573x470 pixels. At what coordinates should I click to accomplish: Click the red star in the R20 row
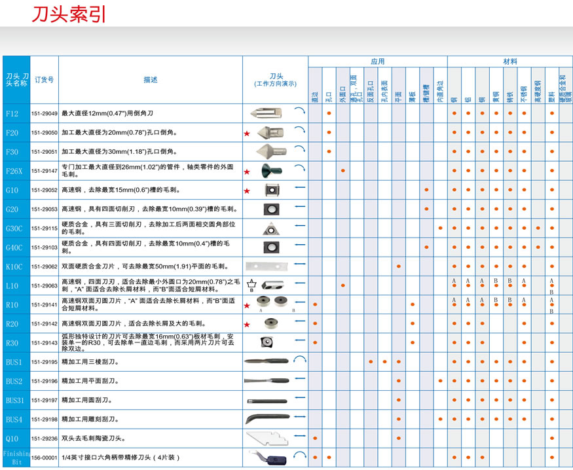pyautogui.click(x=247, y=324)
